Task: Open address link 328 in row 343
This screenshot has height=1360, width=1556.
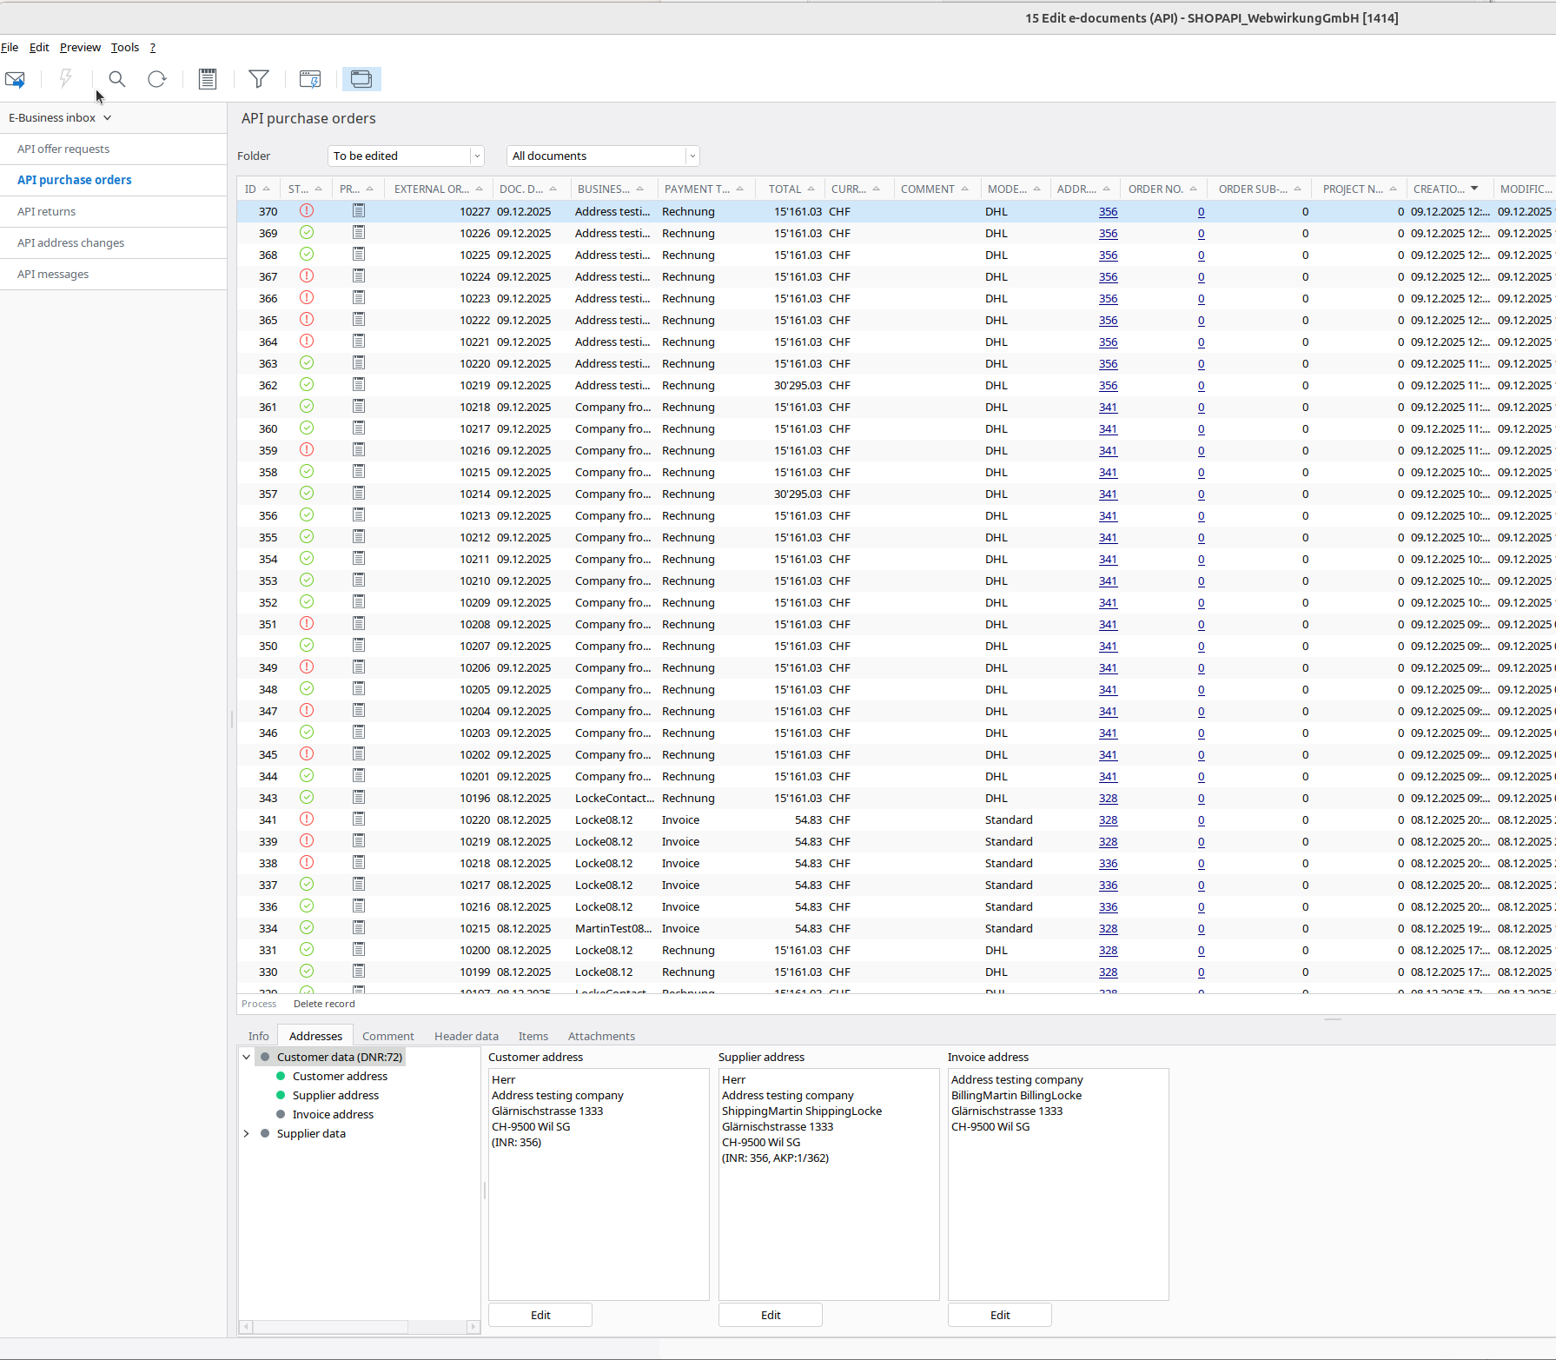Action: point(1108,799)
